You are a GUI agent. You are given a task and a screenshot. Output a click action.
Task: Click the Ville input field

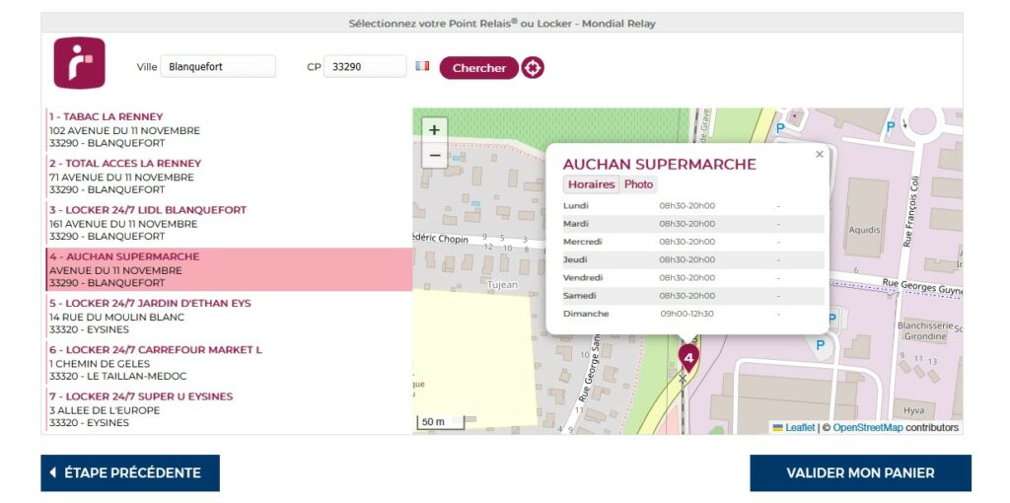pos(218,66)
